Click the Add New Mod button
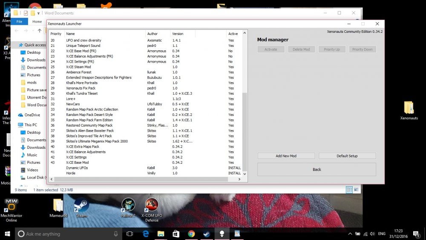426x240 pixels. pos(286,156)
